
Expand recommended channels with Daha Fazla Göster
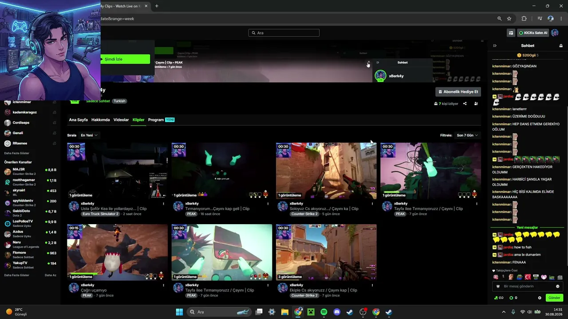pyautogui.click(x=17, y=275)
